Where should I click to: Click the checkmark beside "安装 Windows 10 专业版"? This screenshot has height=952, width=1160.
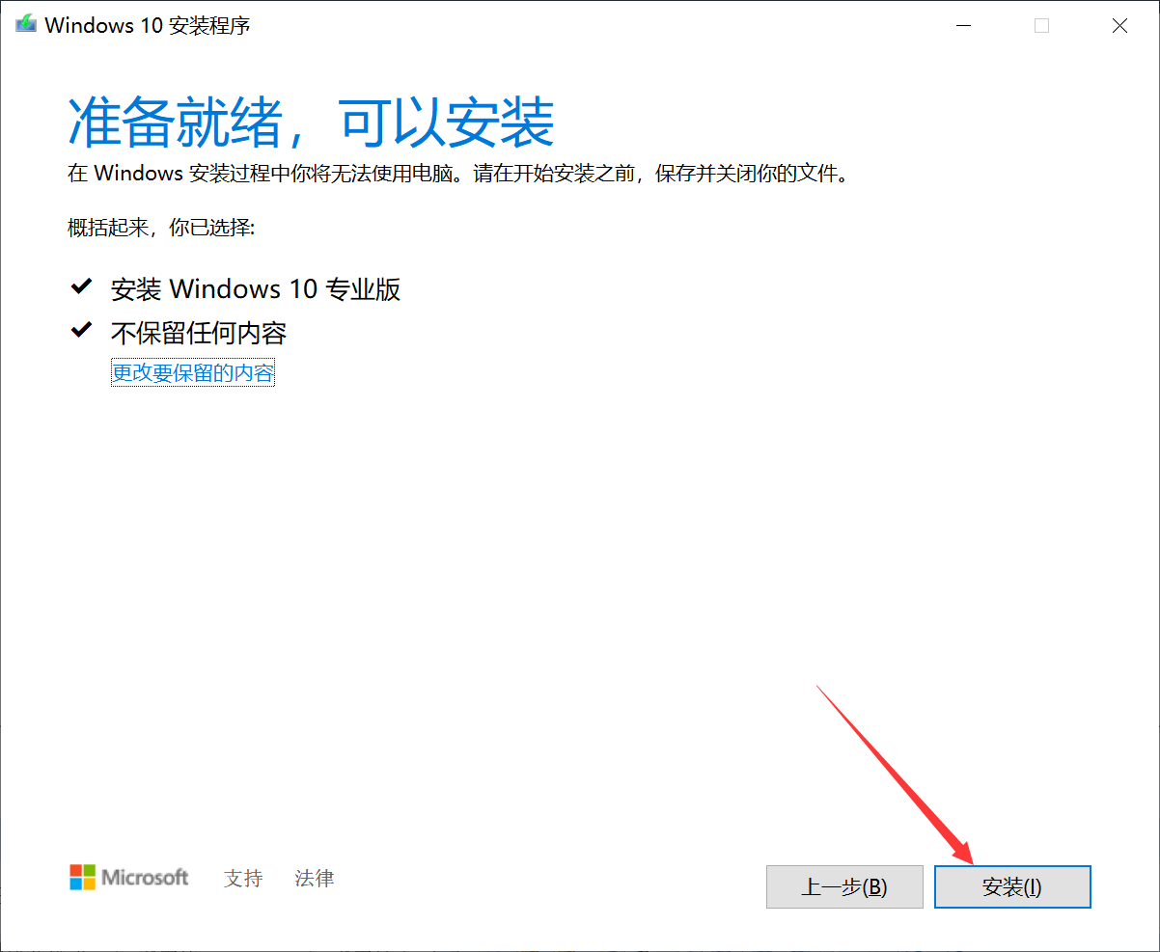(81, 285)
